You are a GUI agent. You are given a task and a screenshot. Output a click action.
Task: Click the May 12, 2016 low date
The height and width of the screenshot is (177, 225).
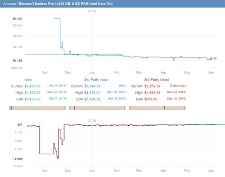(x=177, y=99)
